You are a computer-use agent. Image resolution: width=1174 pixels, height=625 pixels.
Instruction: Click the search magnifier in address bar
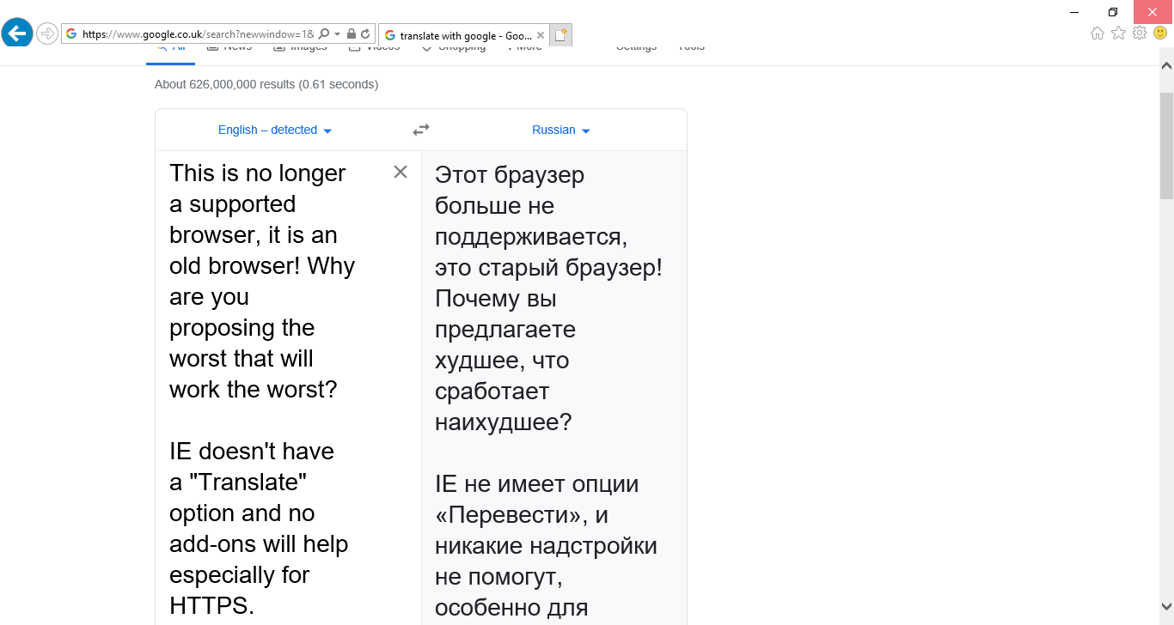(x=324, y=34)
